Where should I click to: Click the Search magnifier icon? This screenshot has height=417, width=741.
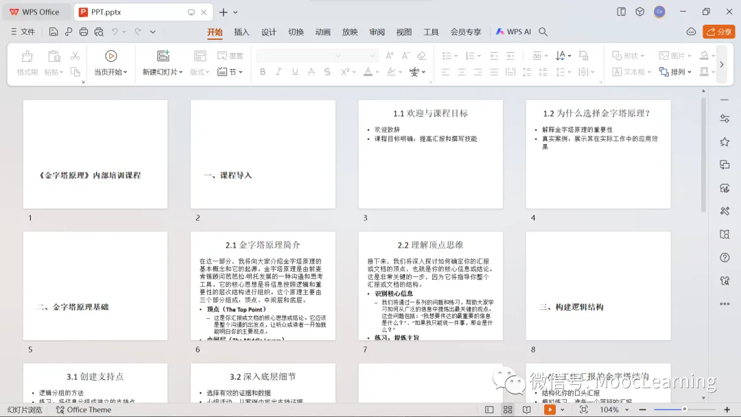point(543,32)
